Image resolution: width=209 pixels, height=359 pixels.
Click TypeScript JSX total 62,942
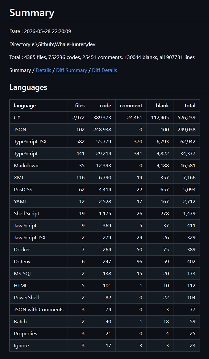pos(188,142)
